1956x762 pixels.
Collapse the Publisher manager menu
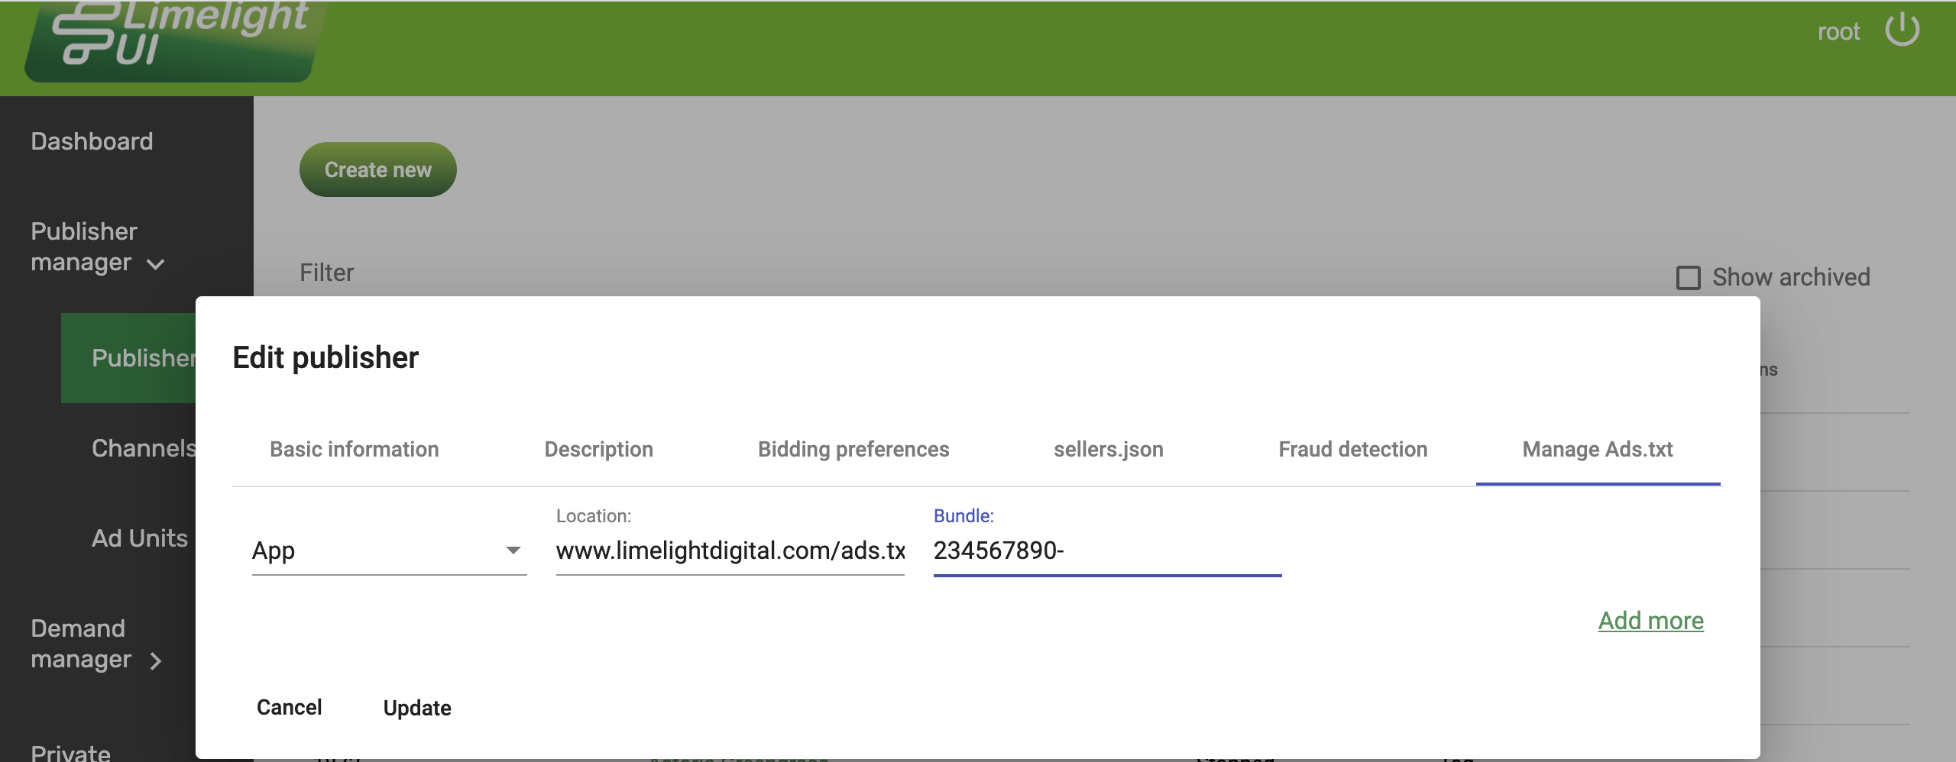coord(96,247)
